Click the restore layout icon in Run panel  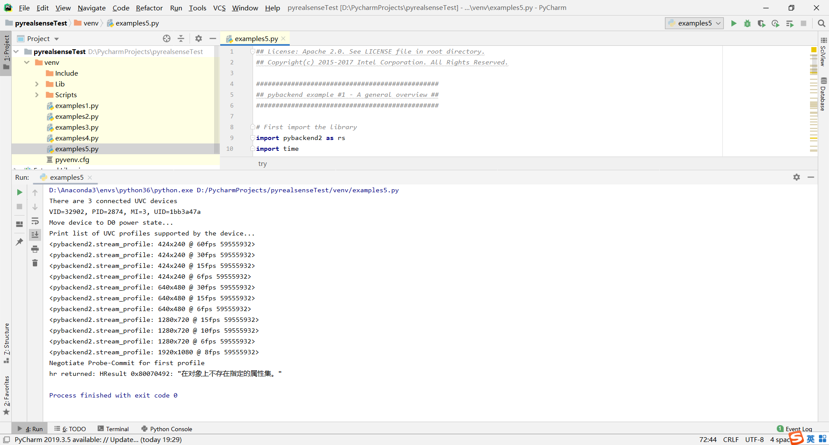[19, 224]
